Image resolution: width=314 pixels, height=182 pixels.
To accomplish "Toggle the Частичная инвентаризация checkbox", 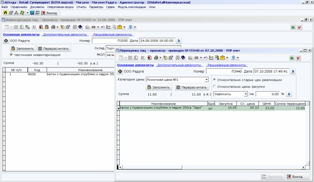I will coord(11,54).
